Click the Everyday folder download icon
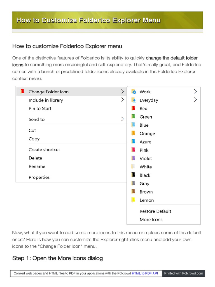This screenshot has width=215, height=287. coord(134,100)
